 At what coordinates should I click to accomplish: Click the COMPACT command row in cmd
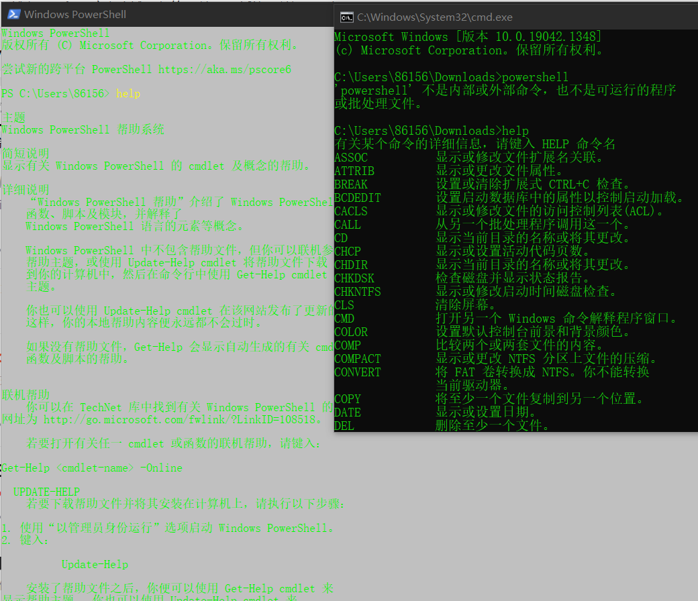495,359
